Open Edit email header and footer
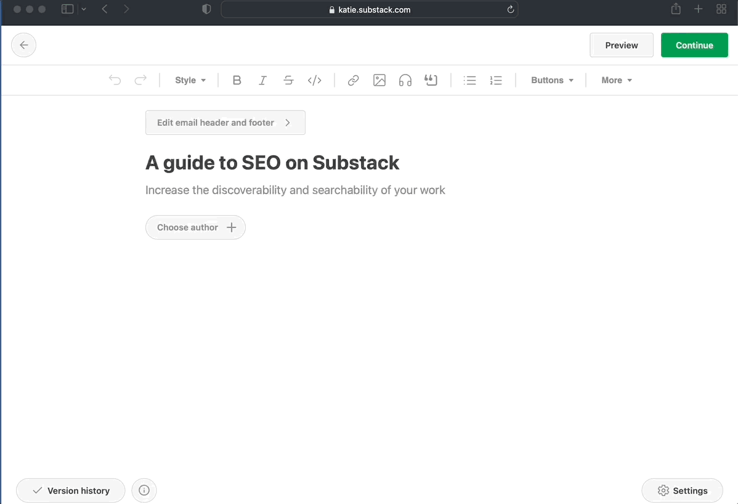The width and height of the screenshot is (738, 504). [x=225, y=123]
